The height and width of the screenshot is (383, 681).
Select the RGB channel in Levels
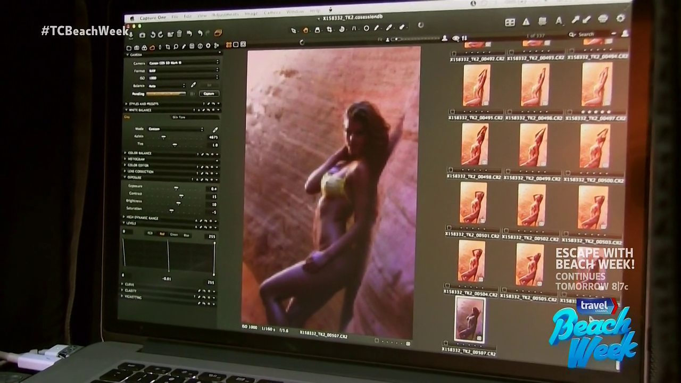[x=150, y=233]
